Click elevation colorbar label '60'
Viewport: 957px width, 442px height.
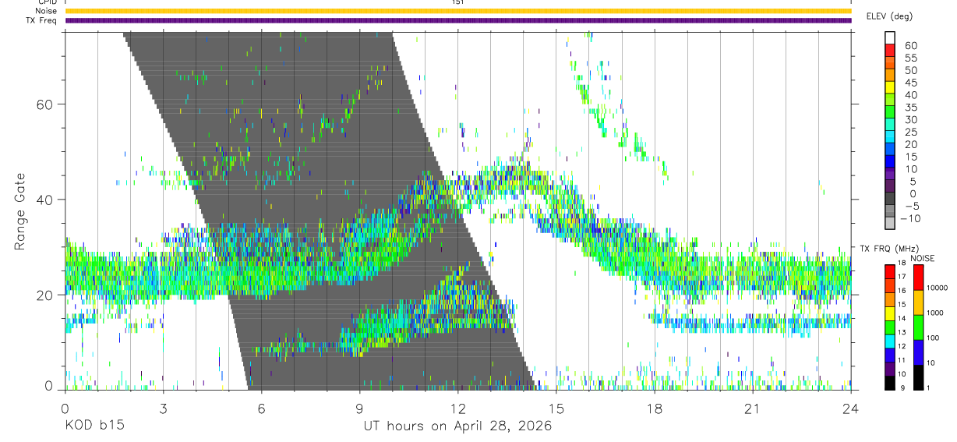pyautogui.click(x=911, y=46)
